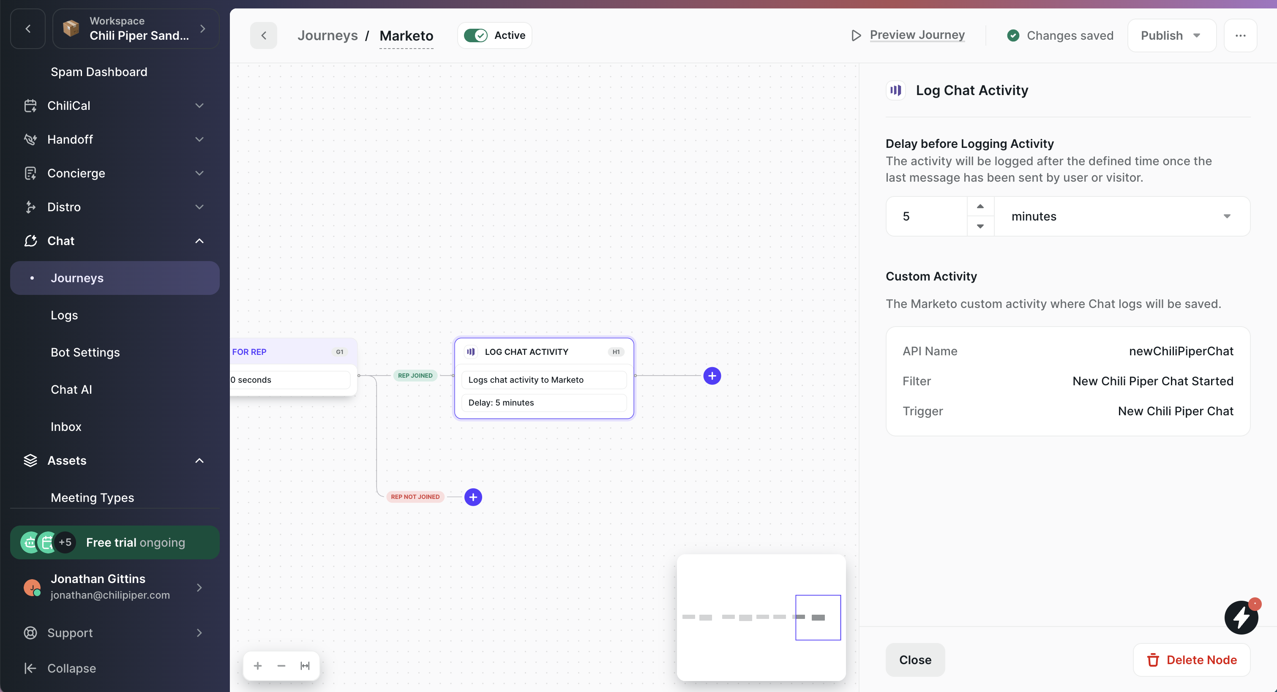
Task: Click the Delete Node button
Action: tap(1191, 660)
